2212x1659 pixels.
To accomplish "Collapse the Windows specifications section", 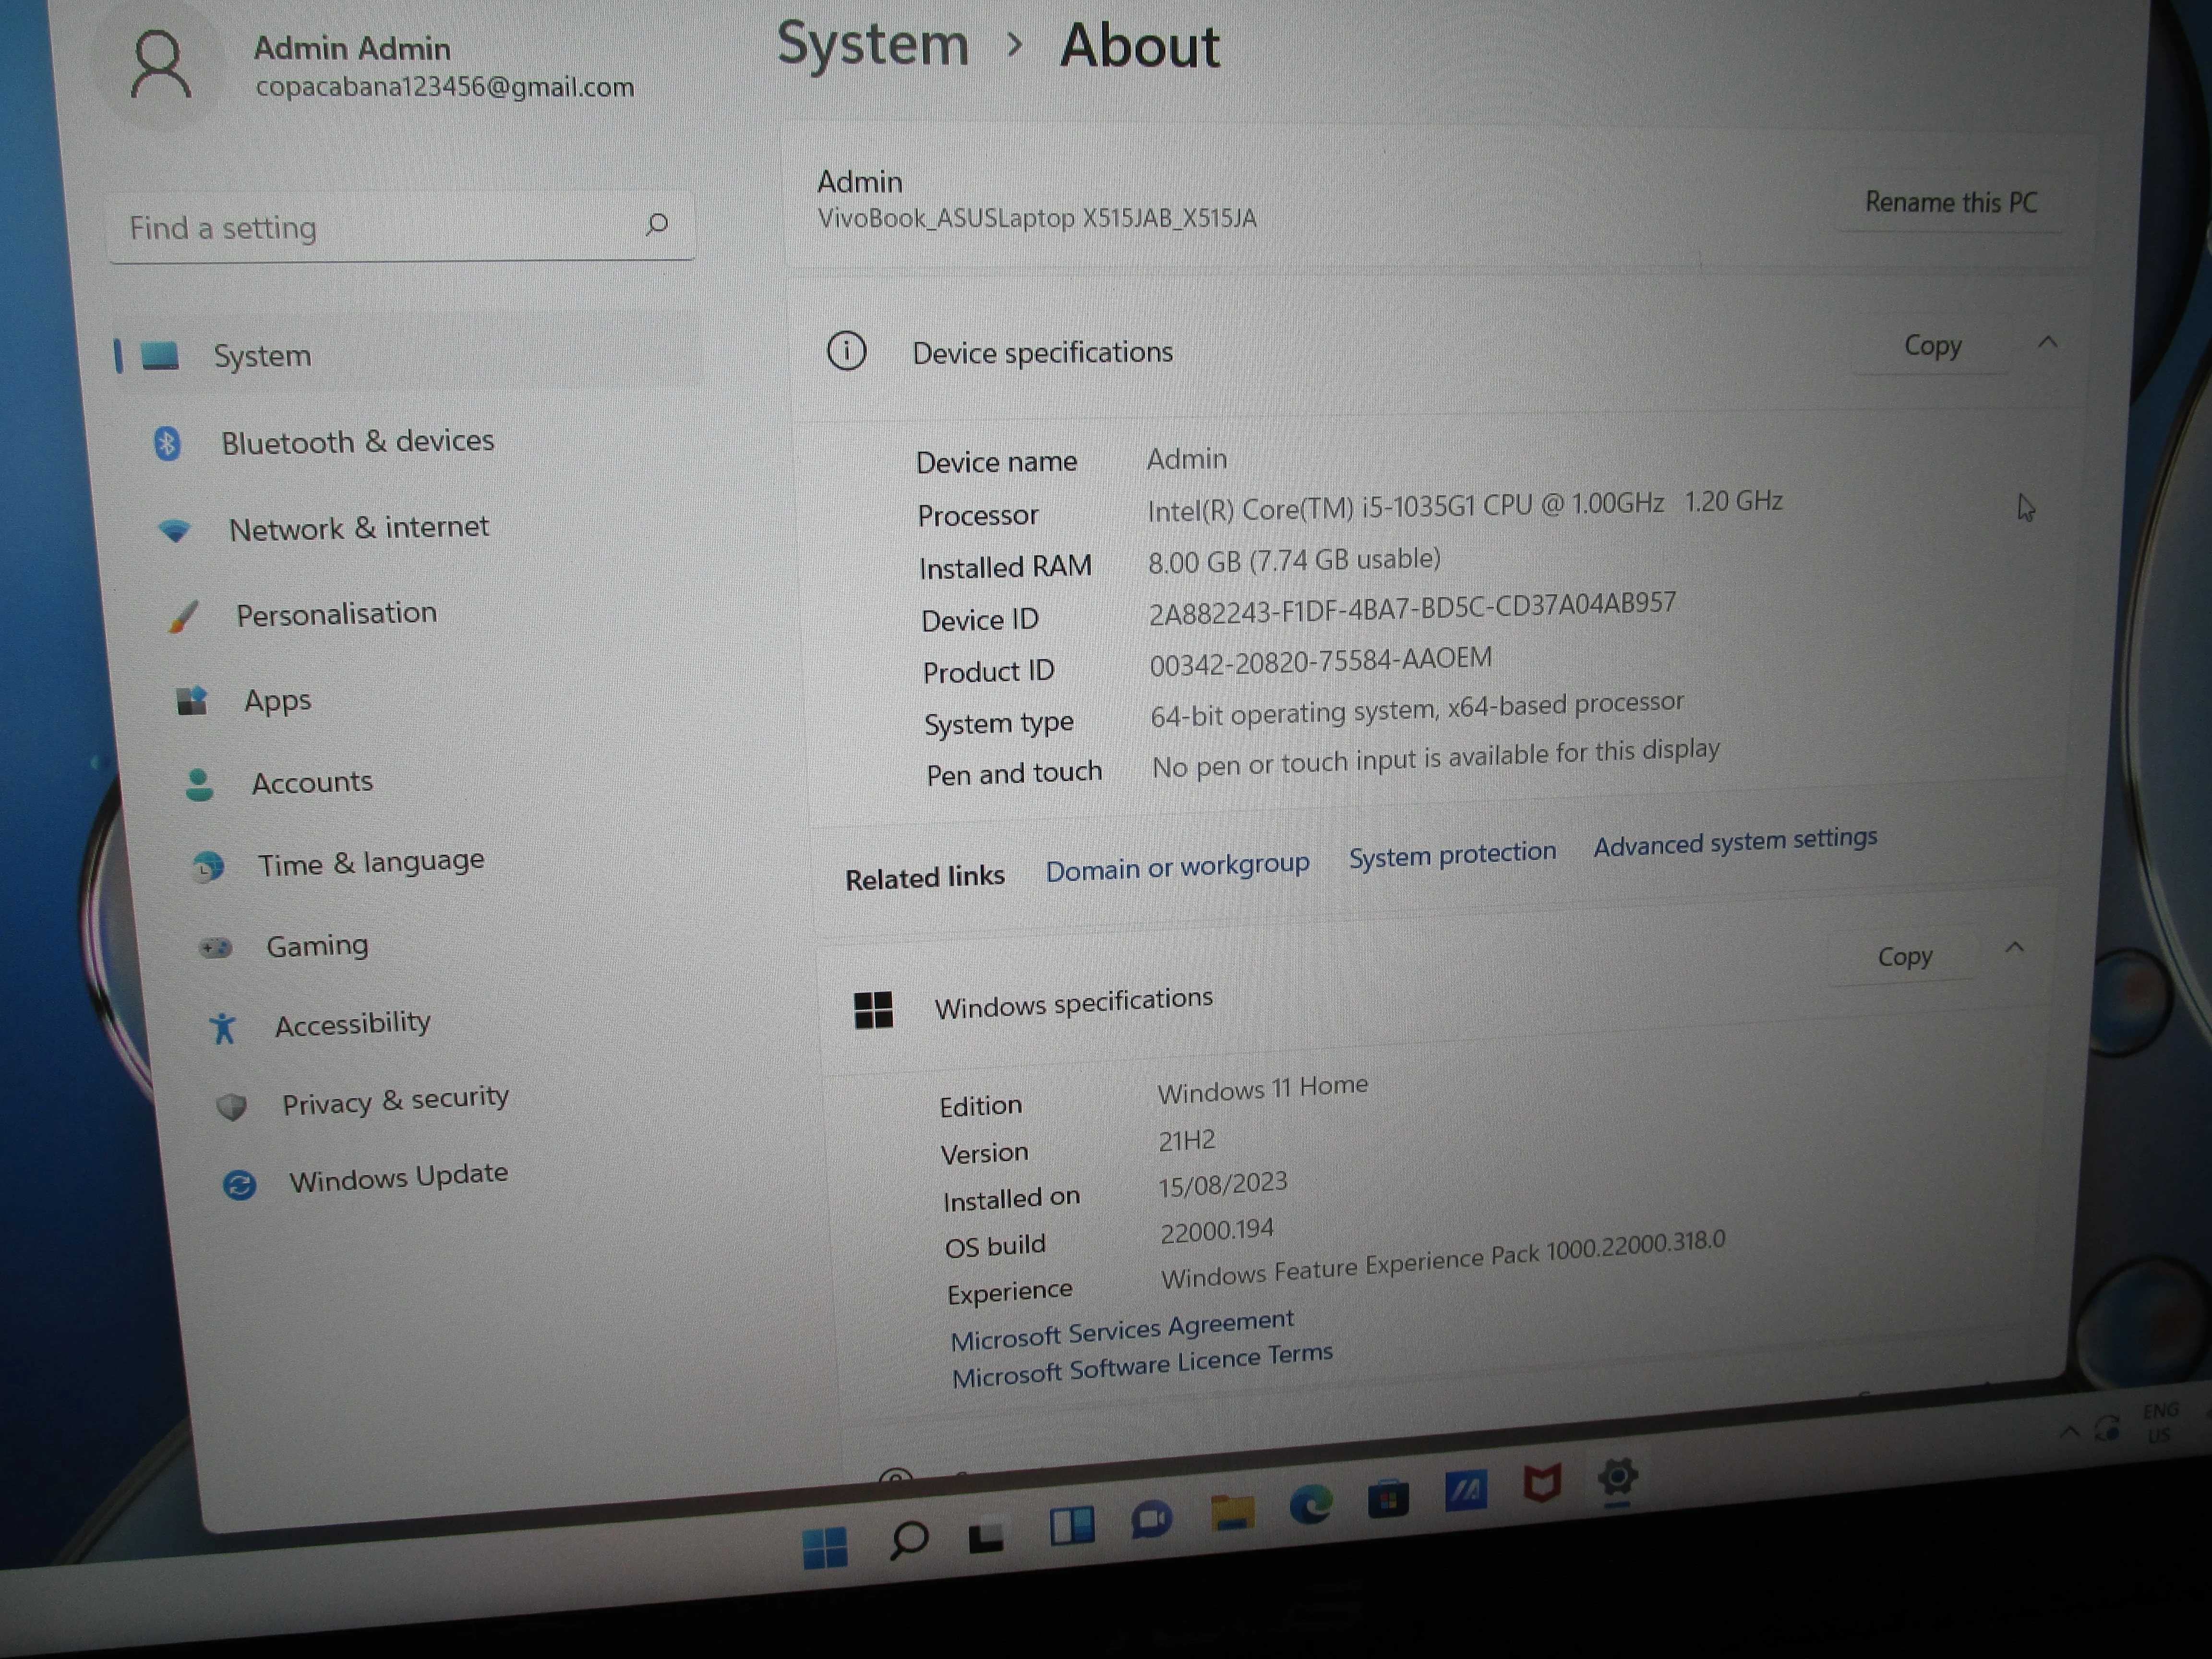I will (x=2014, y=947).
